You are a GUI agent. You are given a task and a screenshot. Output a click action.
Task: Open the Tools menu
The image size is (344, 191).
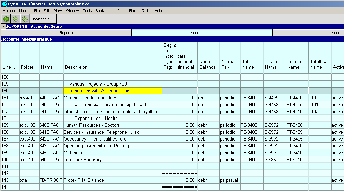pyautogui.click(x=87, y=11)
